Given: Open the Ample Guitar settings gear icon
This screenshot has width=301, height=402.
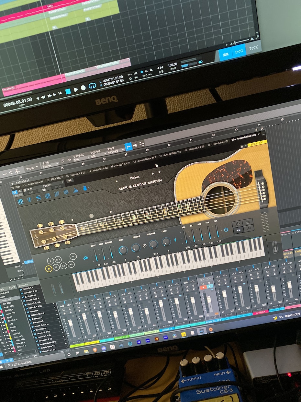Looking at the screenshot, I should [66, 192].
